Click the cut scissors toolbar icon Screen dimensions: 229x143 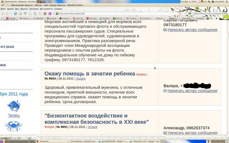31,14
